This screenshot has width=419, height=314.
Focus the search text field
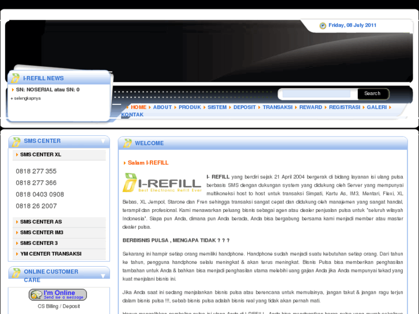tap(316, 94)
